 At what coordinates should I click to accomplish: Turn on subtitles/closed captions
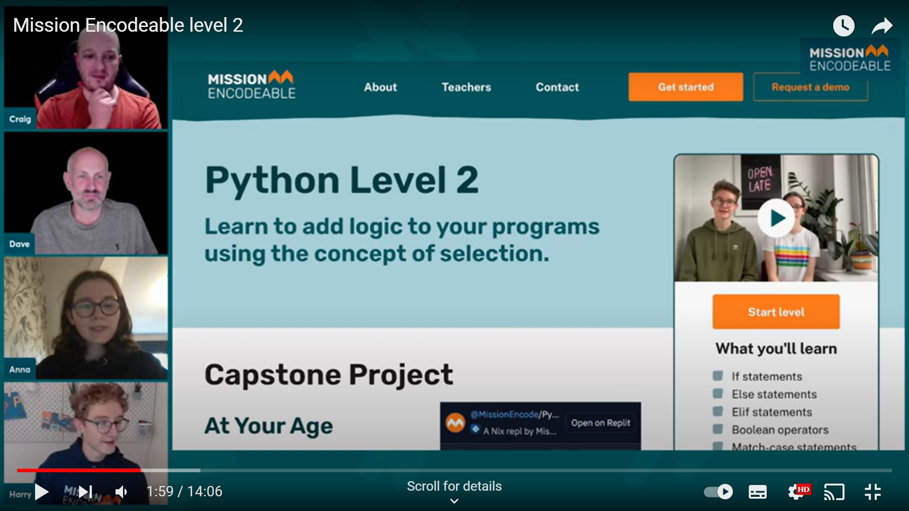757,492
